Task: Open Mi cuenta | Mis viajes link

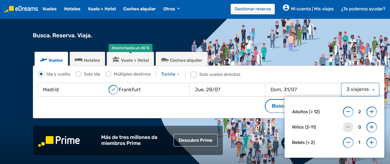Action: pos(312,9)
